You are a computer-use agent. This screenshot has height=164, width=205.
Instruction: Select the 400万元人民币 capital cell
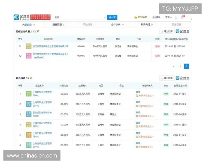point(100,56)
